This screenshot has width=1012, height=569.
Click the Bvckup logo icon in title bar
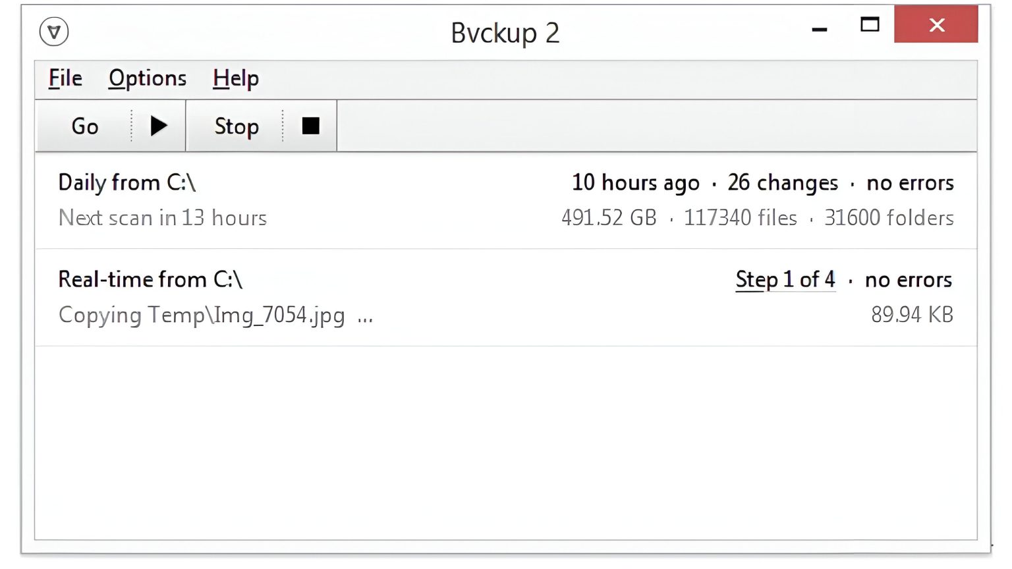tap(54, 32)
